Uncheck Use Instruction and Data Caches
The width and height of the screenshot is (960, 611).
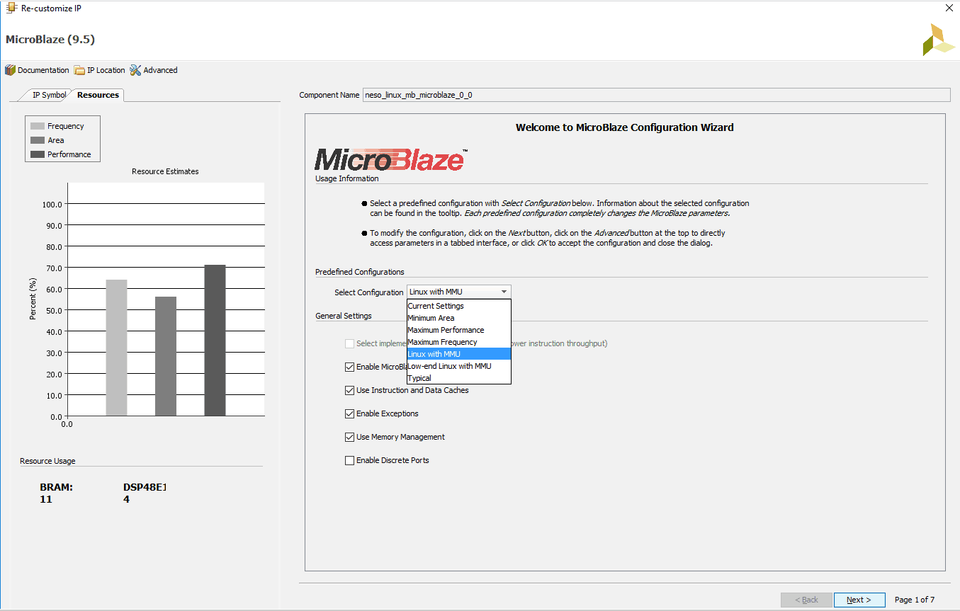pos(349,390)
